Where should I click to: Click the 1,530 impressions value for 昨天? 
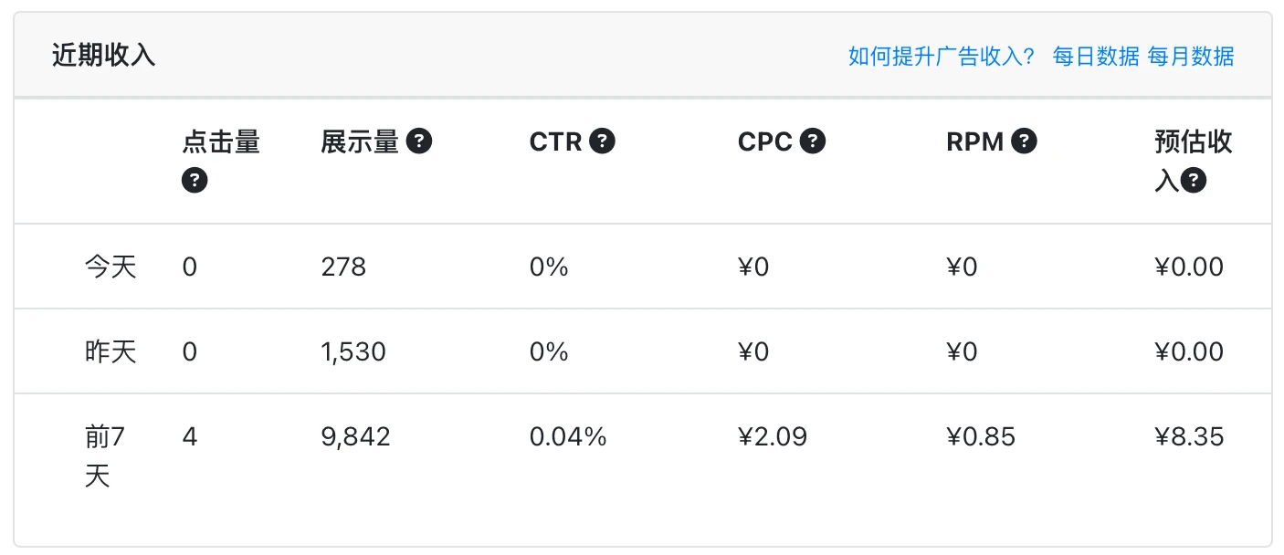353,351
